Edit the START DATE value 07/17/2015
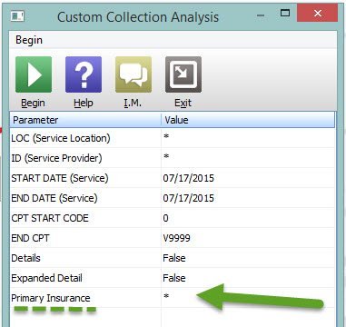 [x=188, y=178]
